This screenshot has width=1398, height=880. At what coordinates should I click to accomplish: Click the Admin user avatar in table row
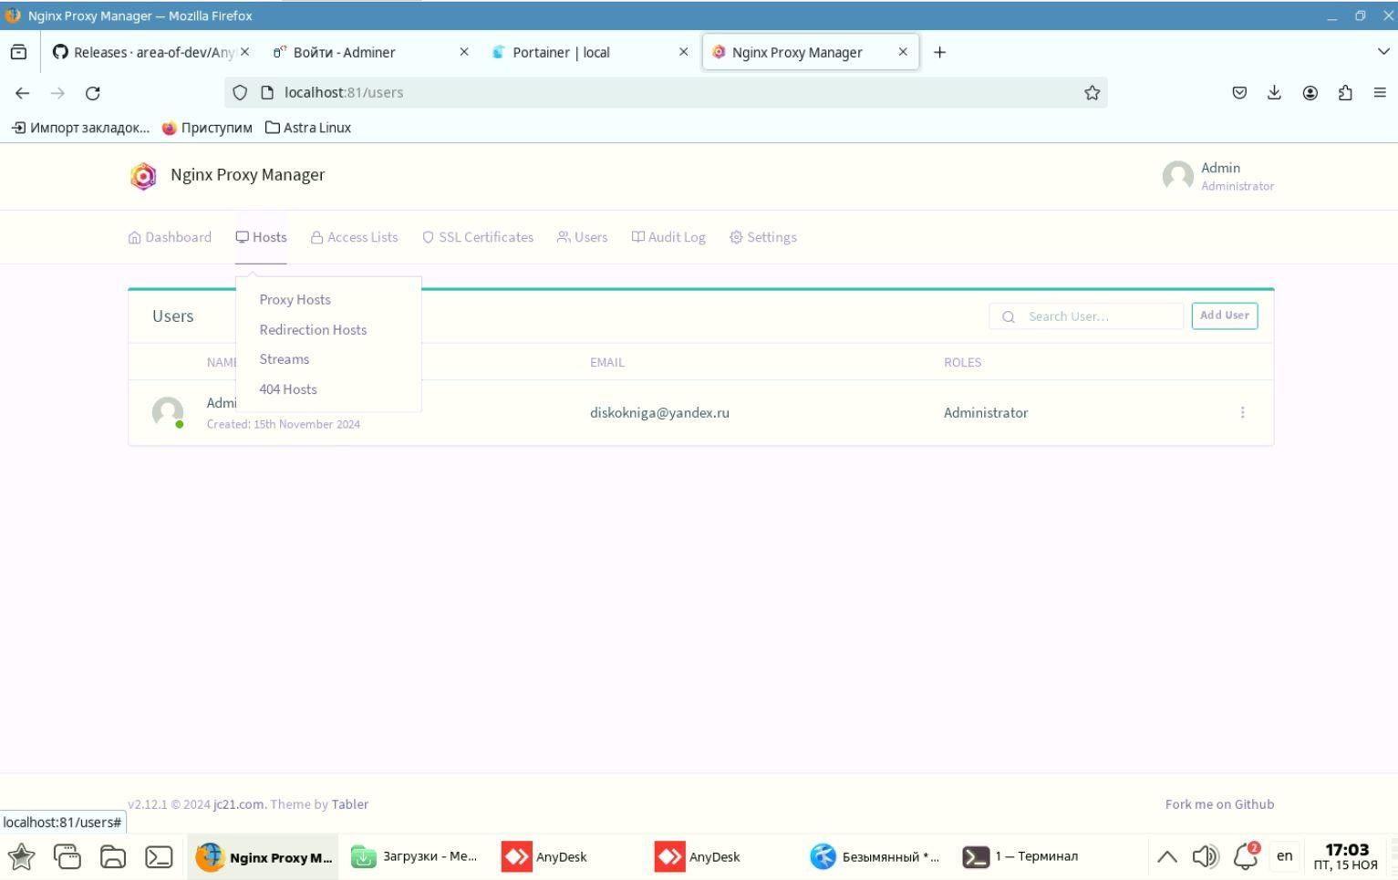click(168, 412)
